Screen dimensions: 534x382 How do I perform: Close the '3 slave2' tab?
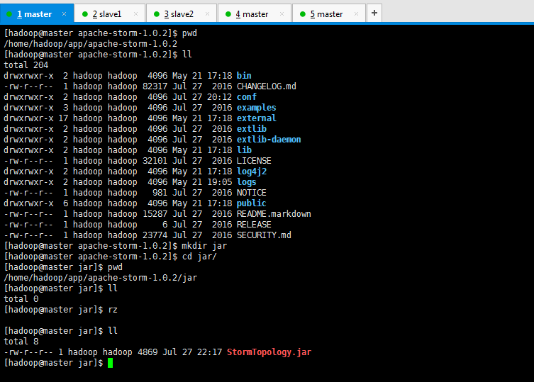click(x=207, y=14)
